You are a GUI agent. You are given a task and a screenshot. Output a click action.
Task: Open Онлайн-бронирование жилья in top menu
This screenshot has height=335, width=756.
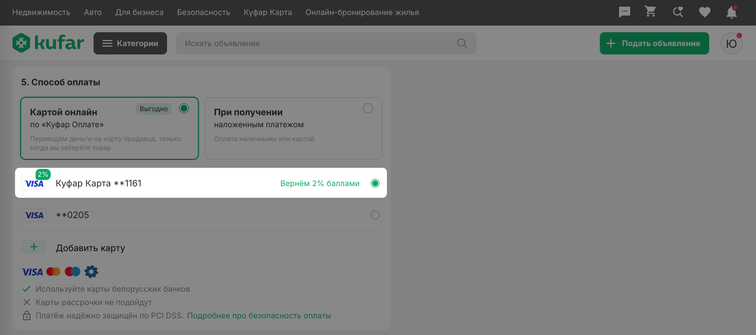point(362,12)
